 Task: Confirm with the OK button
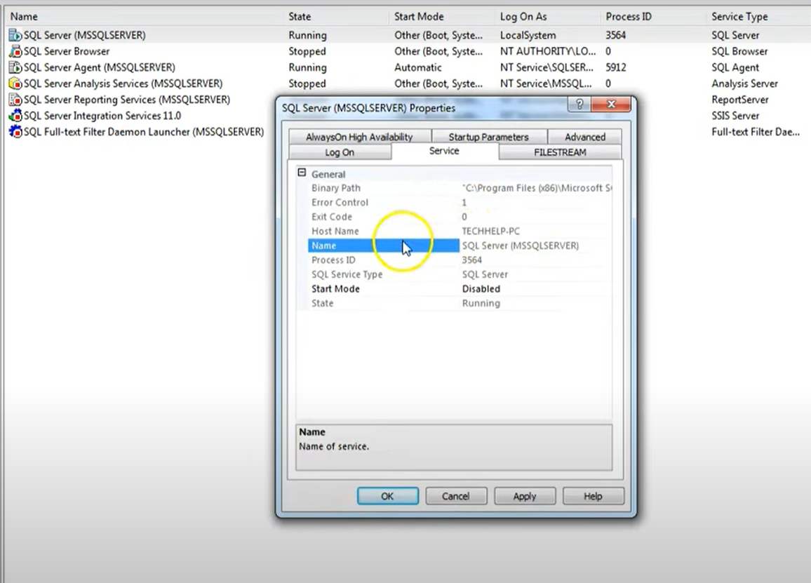coord(387,496)
